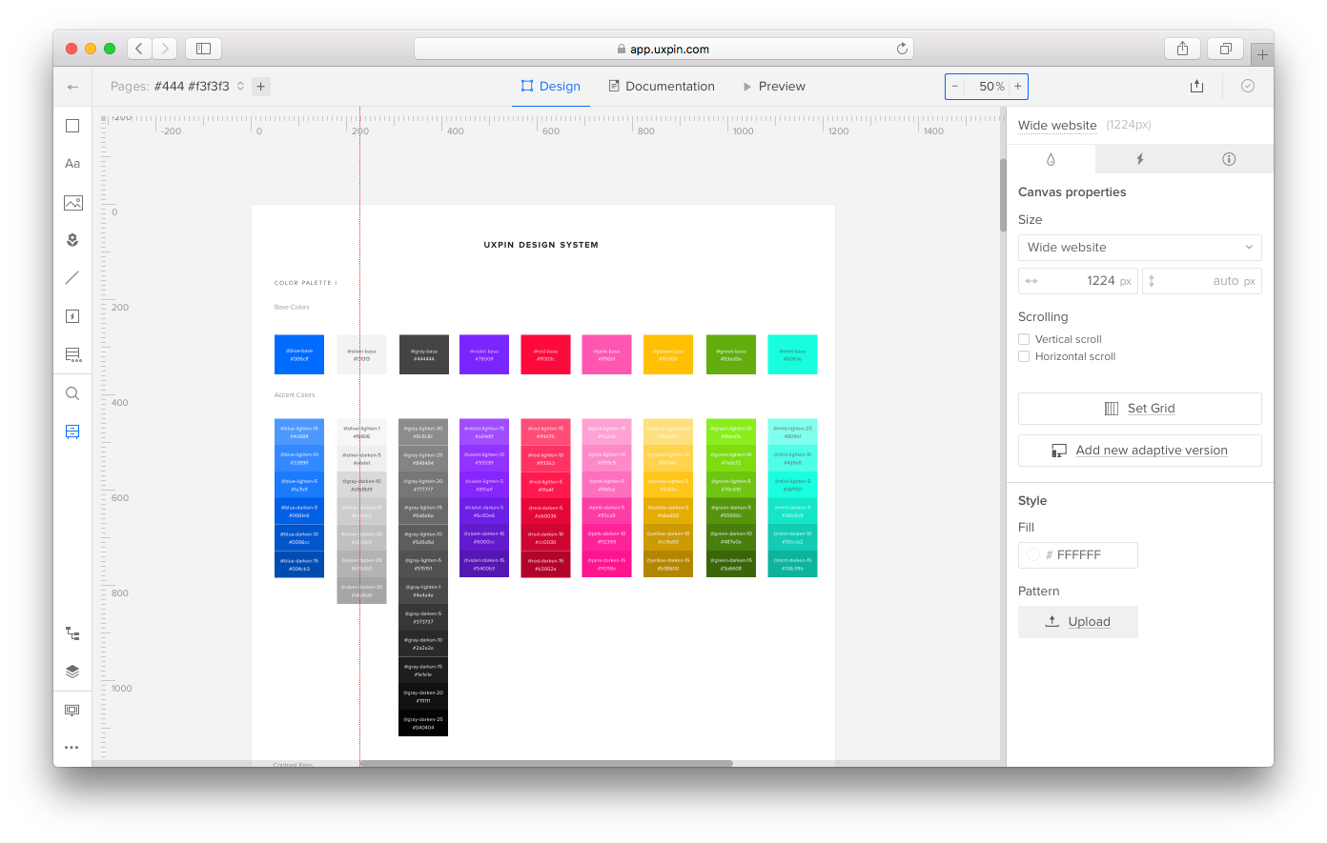1327x843 pixels.
Task: Go back with the left arrow in app header
Action: point(72,87)
